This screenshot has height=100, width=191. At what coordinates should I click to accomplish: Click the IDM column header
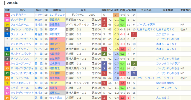(x=110, y=10)
